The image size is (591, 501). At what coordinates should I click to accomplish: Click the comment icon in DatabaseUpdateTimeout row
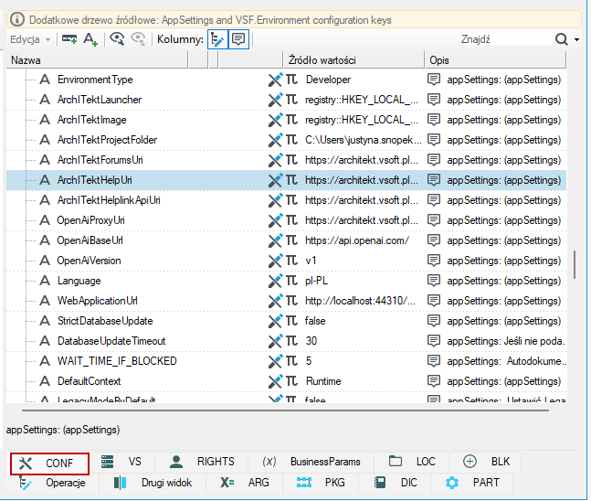pyautogui.click(x=434, y=341)
